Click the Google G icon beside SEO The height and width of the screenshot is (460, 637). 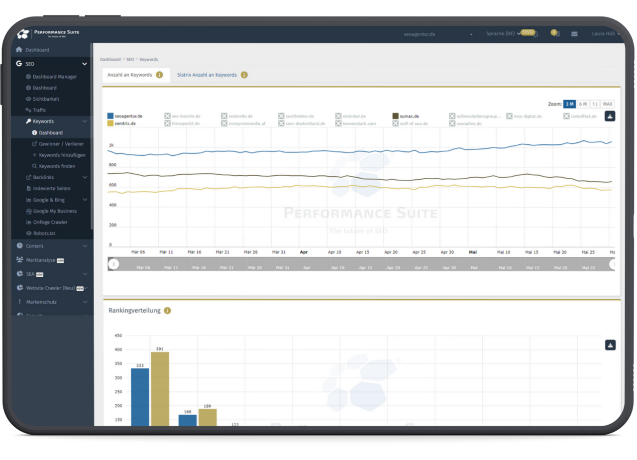tap(19, 64)
